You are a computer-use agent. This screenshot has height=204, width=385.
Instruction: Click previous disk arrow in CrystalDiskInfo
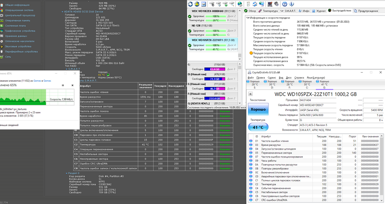coord(250,94)
